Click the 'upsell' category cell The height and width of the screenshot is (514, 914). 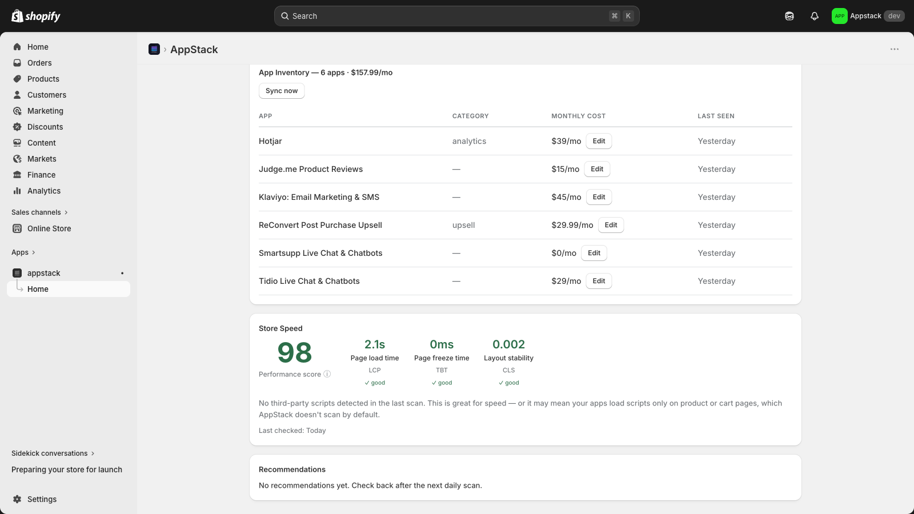tap(464, 225)
